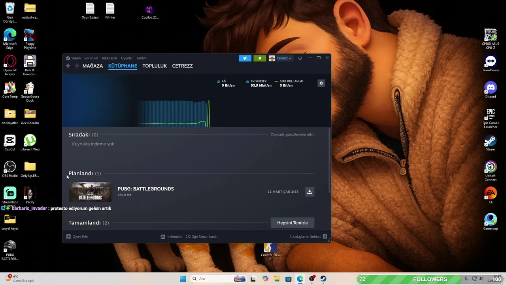Click the Hepsini Temizle button
Viewport: 506px width, 285px height.
(292, 223)
